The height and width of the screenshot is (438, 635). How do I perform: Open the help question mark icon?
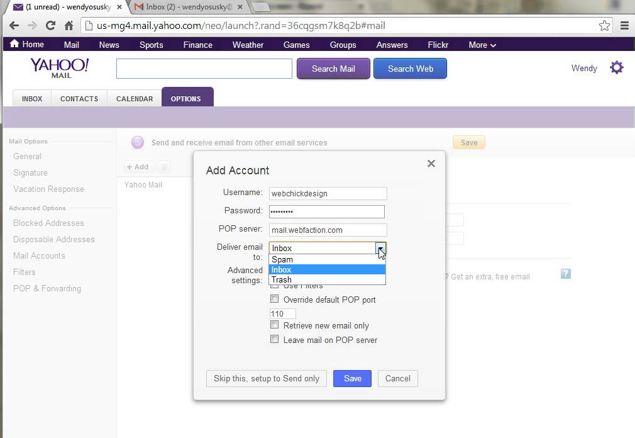(565, 273)
